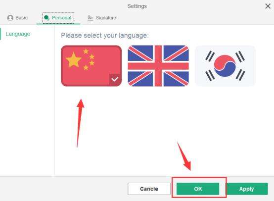Choose the British flag for English
This screenshot has width=274, height=201.
(158, 66)
